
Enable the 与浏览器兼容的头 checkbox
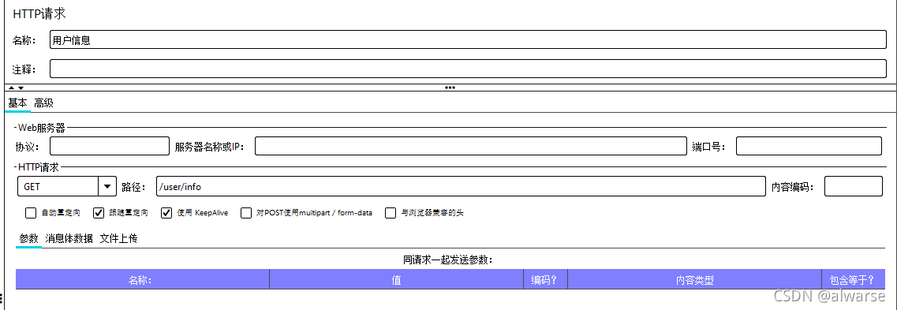[391, 213]
